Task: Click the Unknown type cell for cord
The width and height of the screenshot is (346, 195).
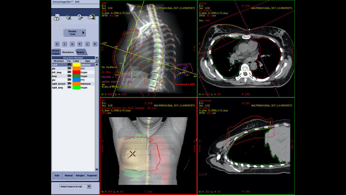Action: pyautogui.click(x=88, y=65)
